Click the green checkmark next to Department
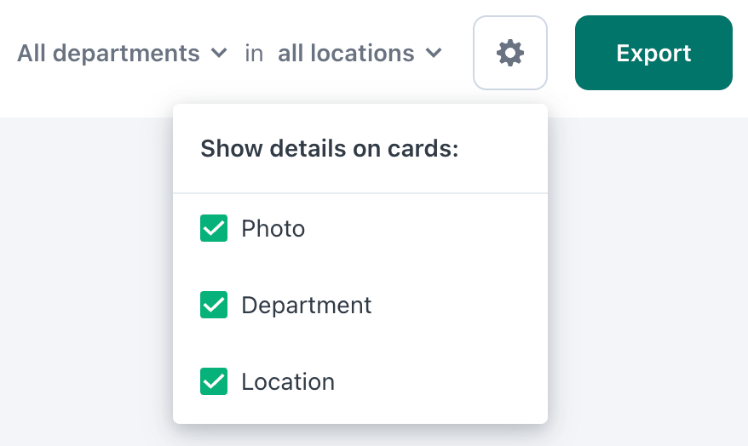Screen dimensions: 748x446 214,305
